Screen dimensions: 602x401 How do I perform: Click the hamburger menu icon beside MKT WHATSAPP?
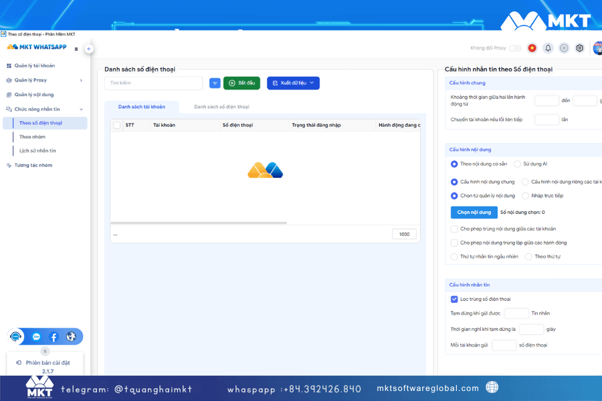coord(76,49)
